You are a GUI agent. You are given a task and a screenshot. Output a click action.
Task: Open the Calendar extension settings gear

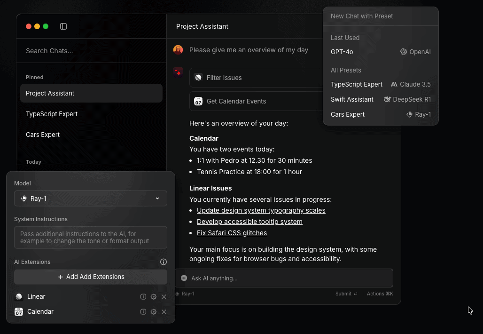[x=153, y=311]
